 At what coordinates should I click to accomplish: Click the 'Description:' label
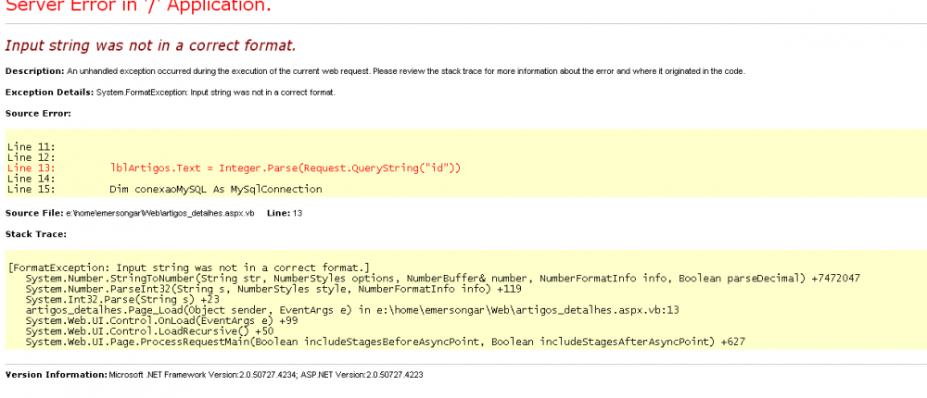tap(34, 71)
